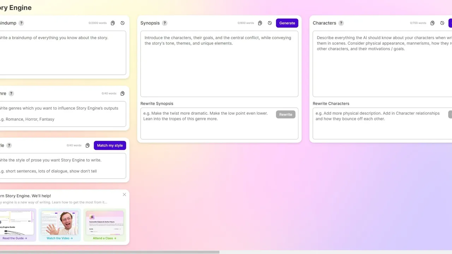Copy the Characters text with its clipboard icon
Screen dimensions: 452x254
click(x=432, y=23)
